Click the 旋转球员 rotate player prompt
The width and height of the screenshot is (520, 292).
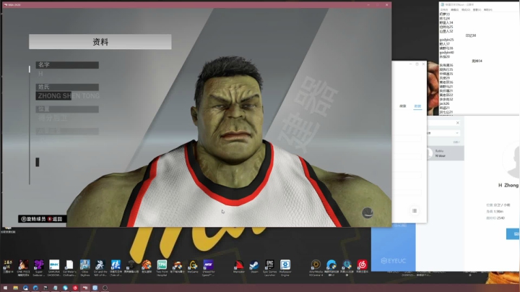(33, 219)
